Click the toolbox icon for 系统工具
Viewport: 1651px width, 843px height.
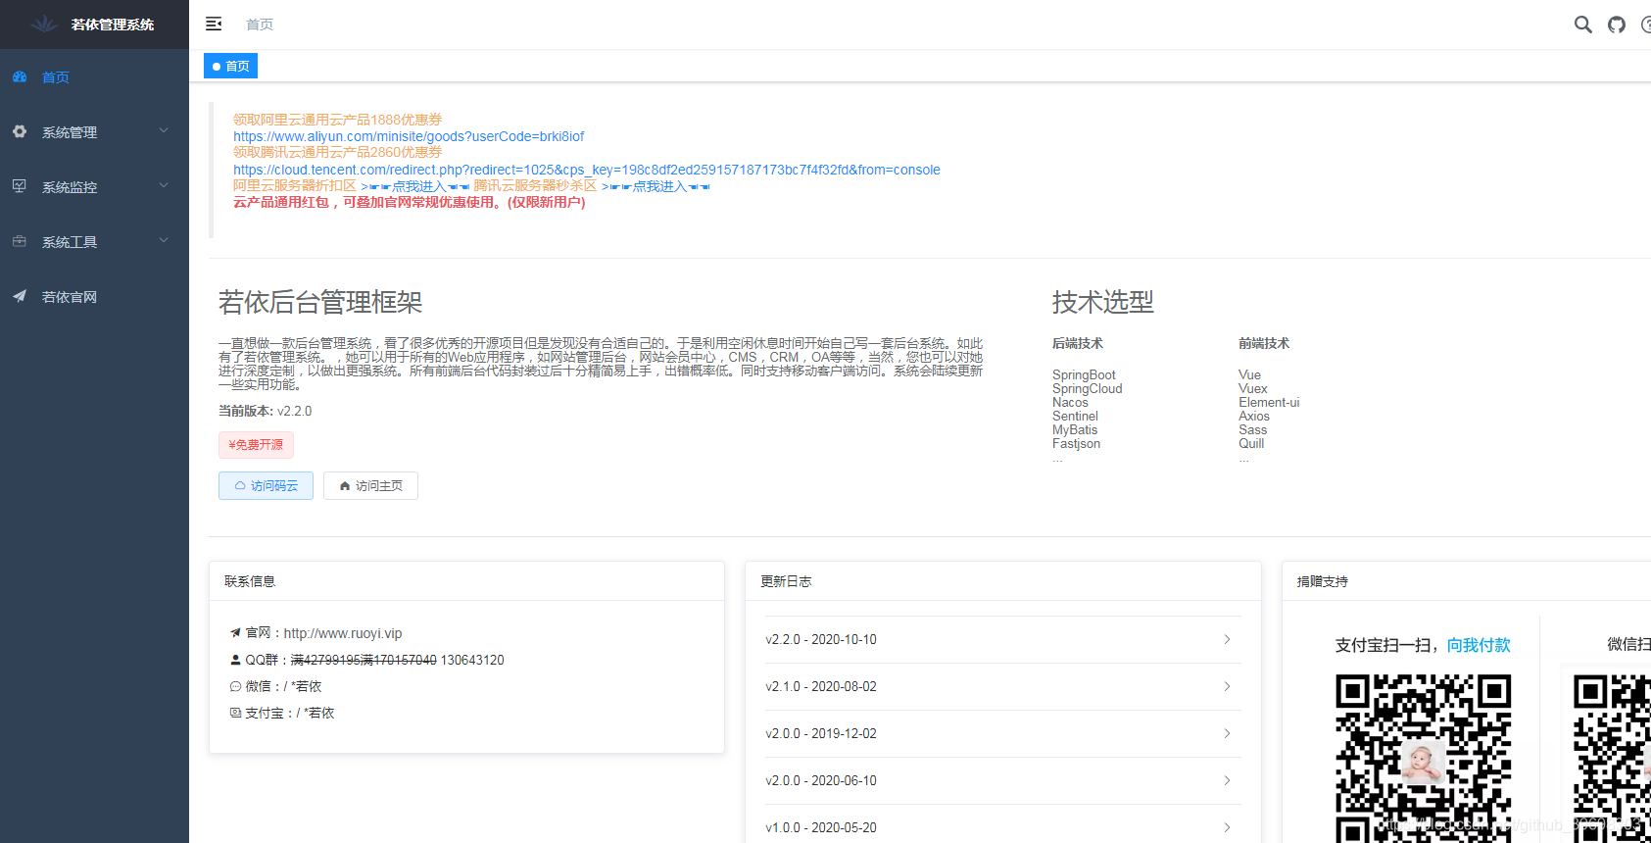pyautogui.click(x=20, y=241)
